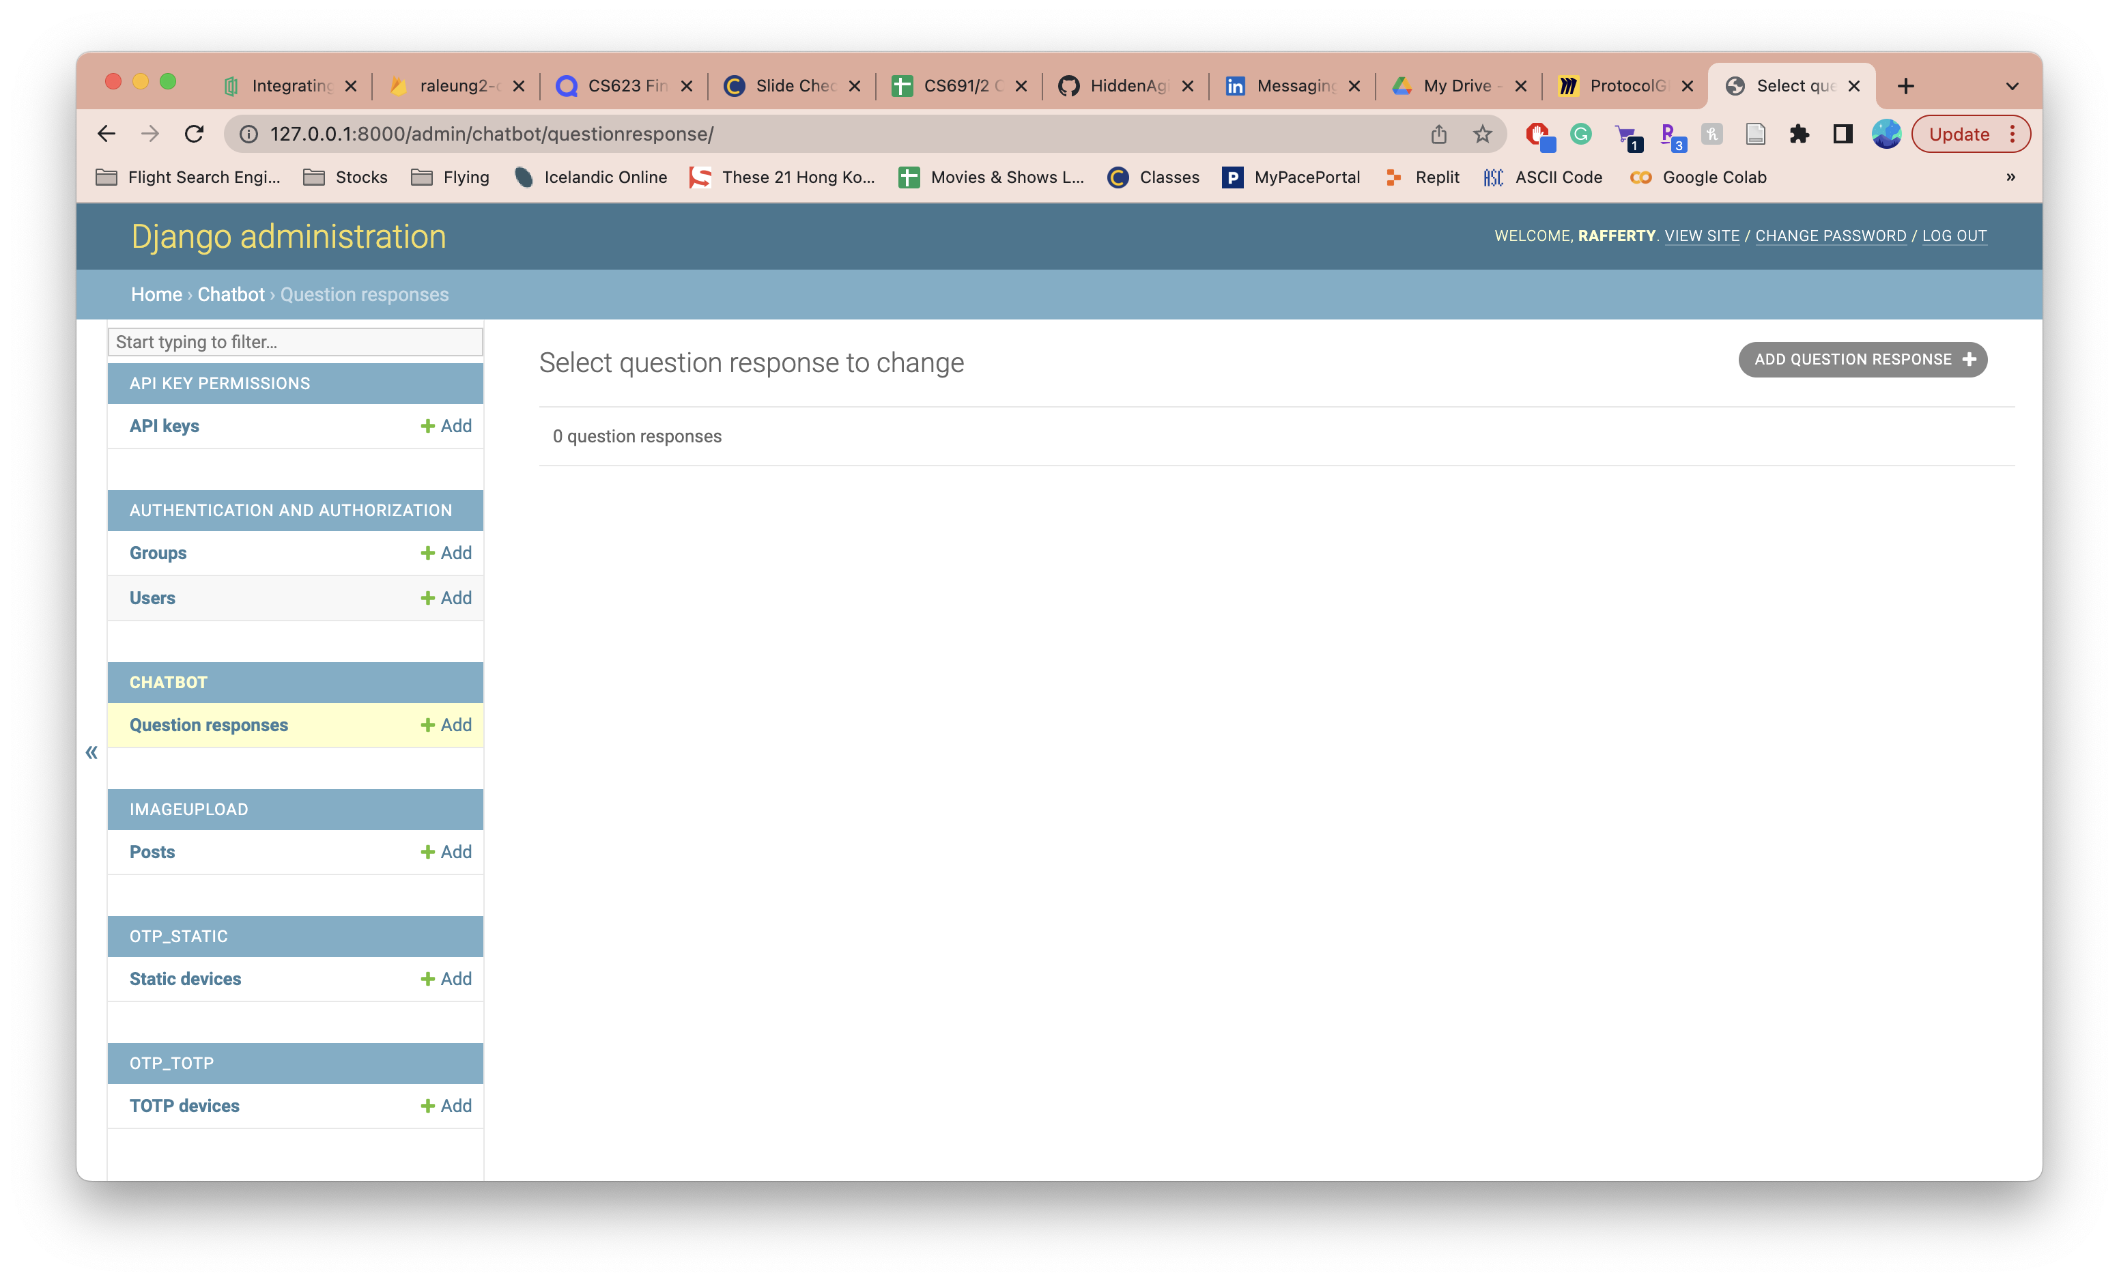
Task: Click the share page icon
Action: tap(1439, 134)
